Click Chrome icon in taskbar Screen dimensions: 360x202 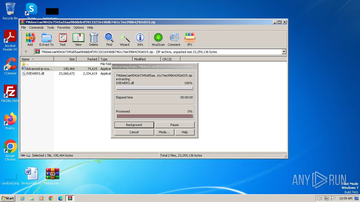pos(51,198)
